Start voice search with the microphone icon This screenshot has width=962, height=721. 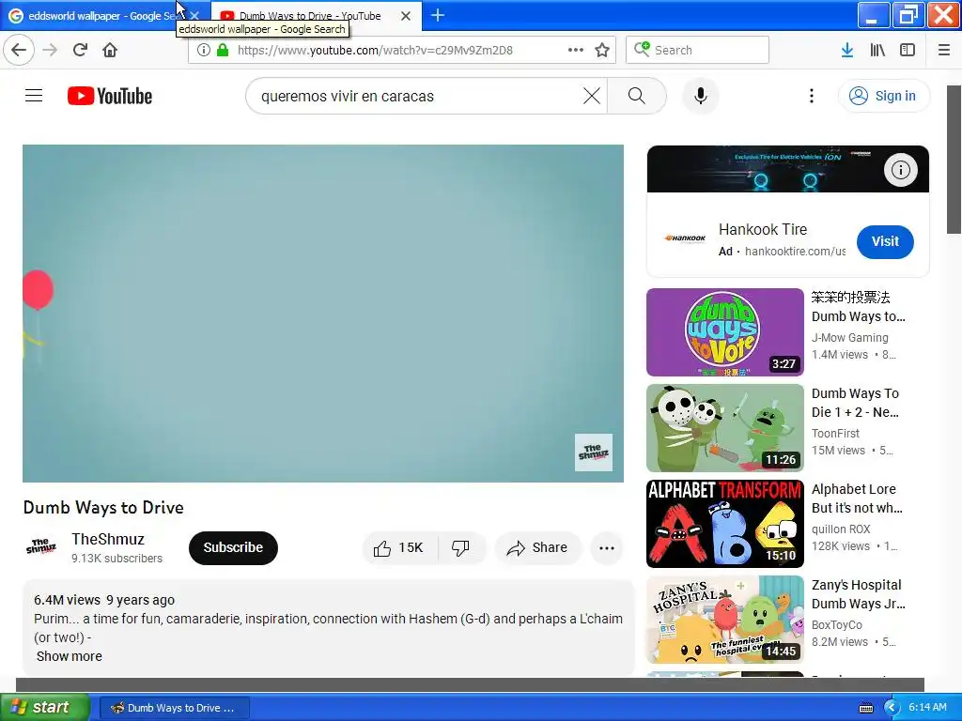point(701,96)
